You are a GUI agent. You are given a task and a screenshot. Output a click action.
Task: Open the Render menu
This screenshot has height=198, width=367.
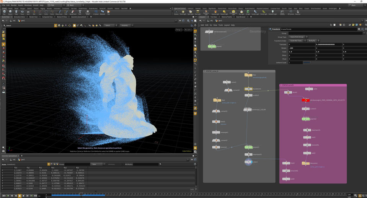click(14, 5)
